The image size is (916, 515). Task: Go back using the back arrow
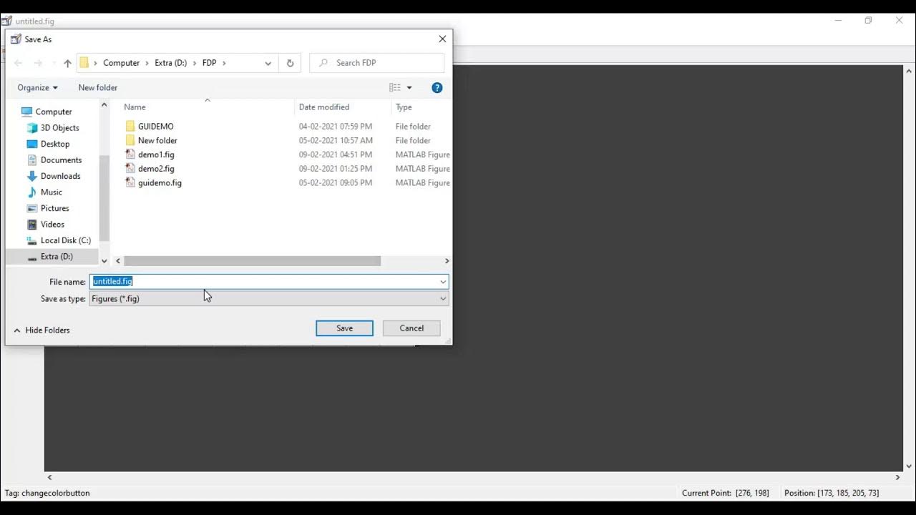pyautogui.click(x=19, y=63)
